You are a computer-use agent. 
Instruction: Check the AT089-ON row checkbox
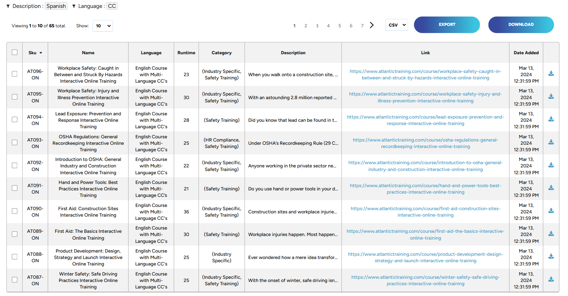point(15,234)
